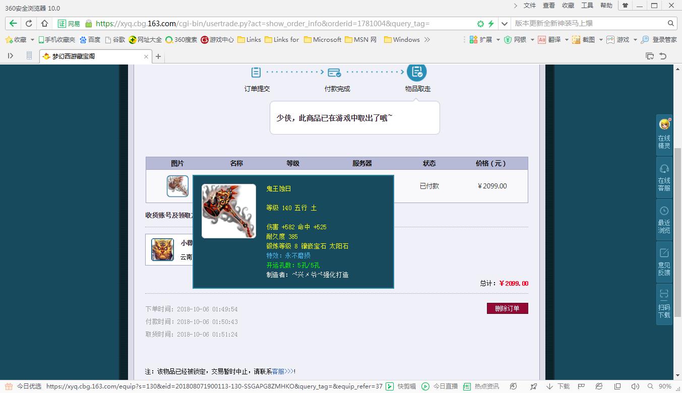
Task: Open the 客服 link in notice
Action: pyautogui.click(x=278, y=371)
